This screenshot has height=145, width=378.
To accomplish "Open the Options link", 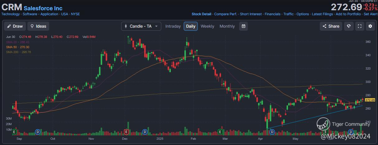I will tap(303, 14).
